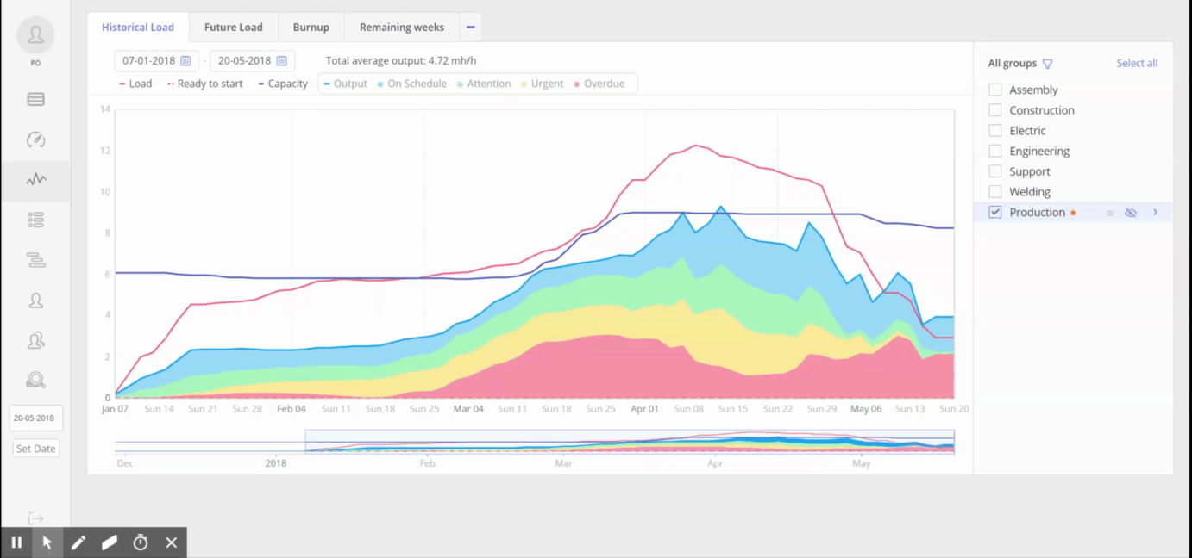Screen dimensions: 1192x558
Task: Open the task list icon in sidebar
Action: click(x=35, y=220)
